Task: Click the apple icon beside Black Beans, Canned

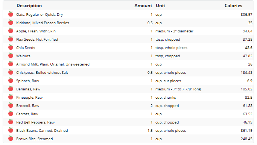Action: [11, 130]
